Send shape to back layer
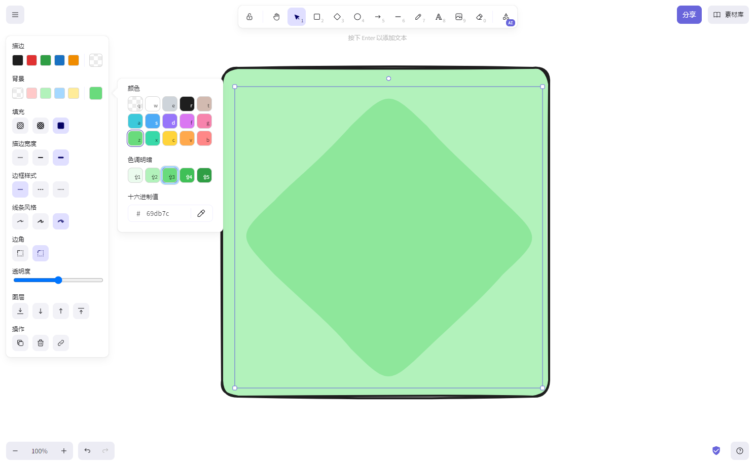 [x=20, y=311]
